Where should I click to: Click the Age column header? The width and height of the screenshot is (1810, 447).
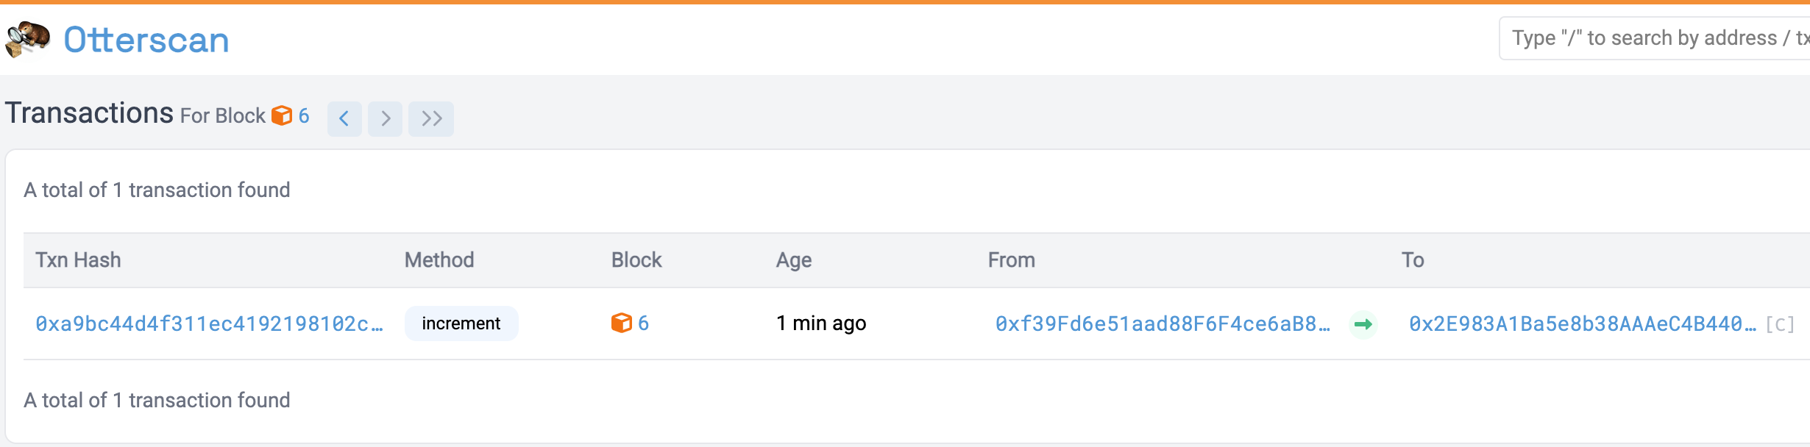(x=794, y=260)
